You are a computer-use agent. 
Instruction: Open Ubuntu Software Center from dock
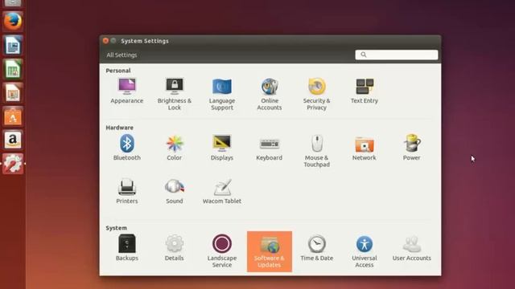click(13, 116)
